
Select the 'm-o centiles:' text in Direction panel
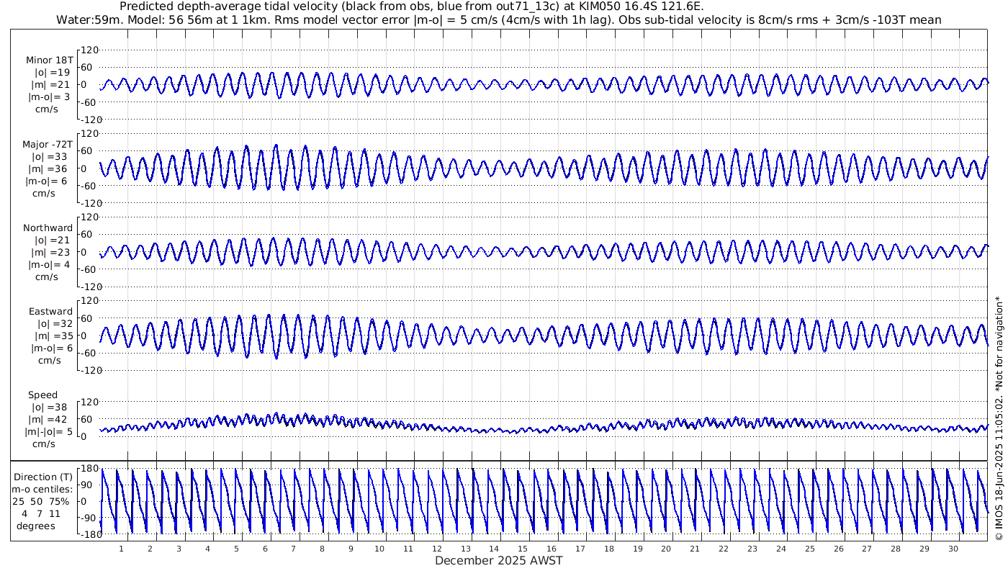(45, 489)
